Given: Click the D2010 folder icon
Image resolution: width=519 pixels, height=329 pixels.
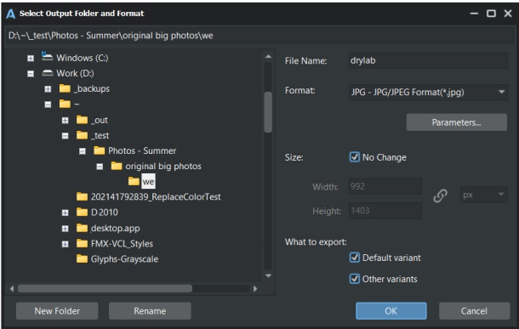Looking at the screenshot, I should coord(82,212).
